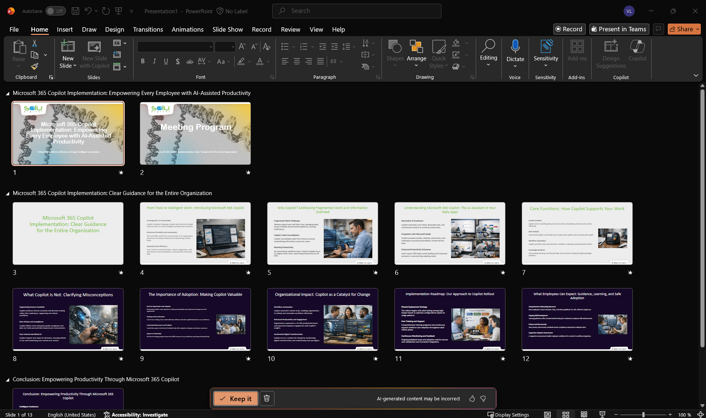Viewport: 706px width, 418px height.
Task: Toggle AutoSave on
Action: coord(55,11)
